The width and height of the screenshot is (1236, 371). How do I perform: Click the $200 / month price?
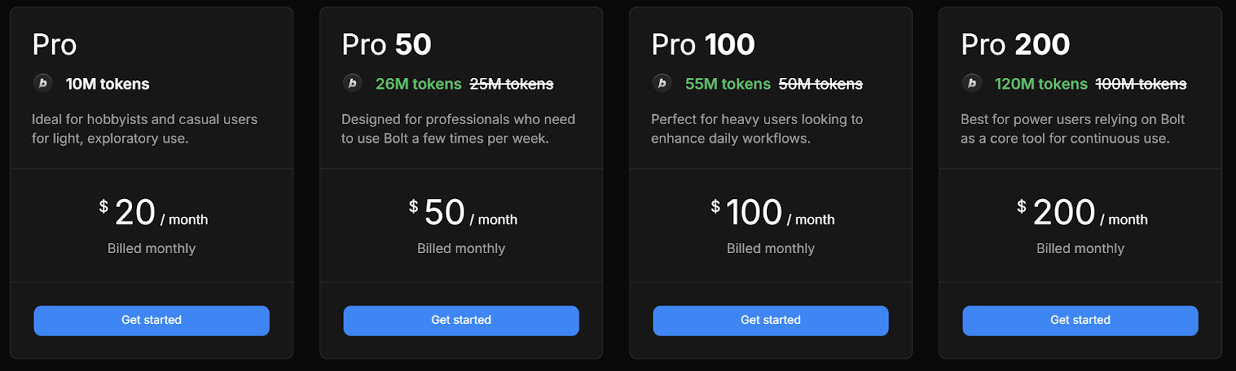click(x=1081, y=212)
